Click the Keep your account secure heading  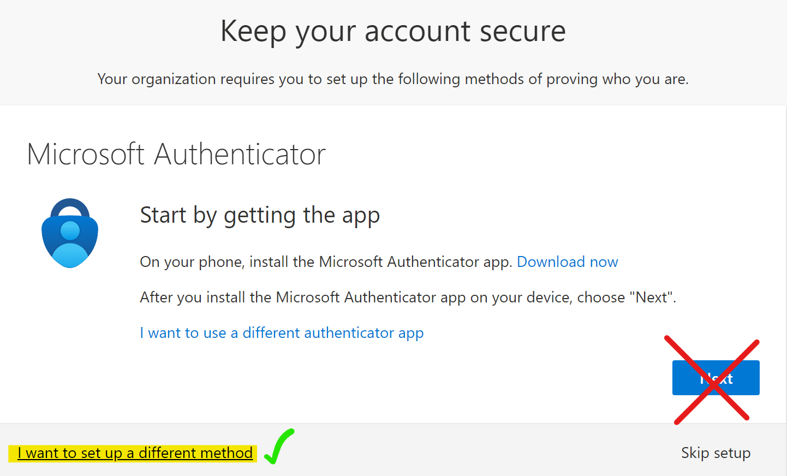pos(393,31)
